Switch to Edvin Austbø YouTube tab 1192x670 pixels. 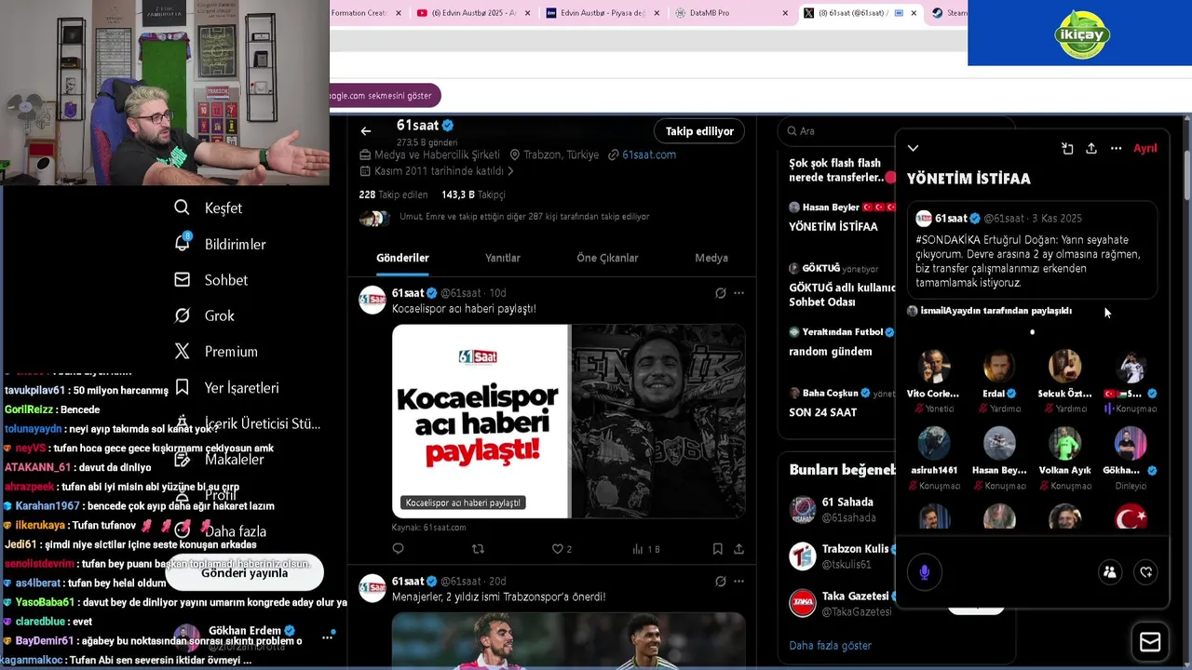point(473,13)
